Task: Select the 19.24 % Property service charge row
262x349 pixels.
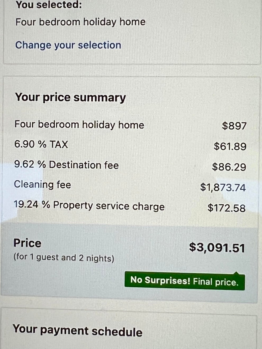Action: (89, 206)
